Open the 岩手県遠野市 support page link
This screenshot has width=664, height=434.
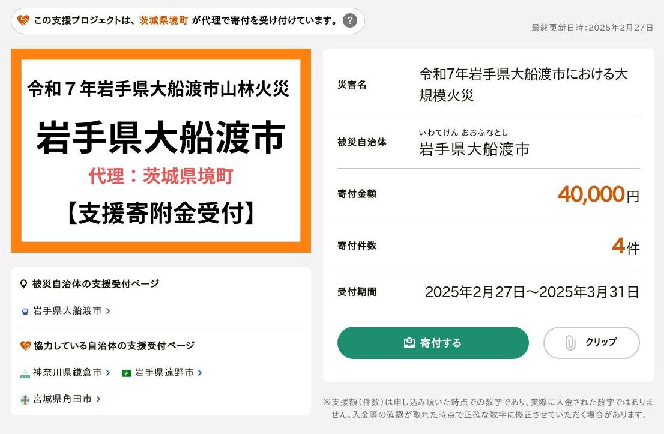point(164,373)
